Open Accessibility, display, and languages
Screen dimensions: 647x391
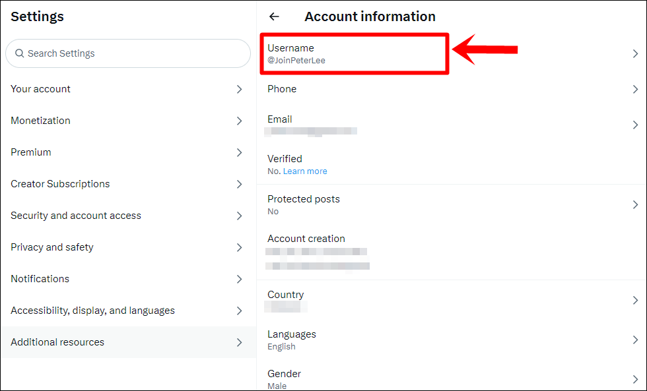tap(125, 310)
